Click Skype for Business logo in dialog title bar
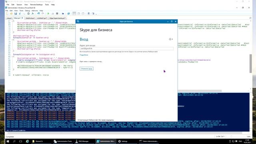Viewport: 256px width, 144px height. [x=78, y=21]
